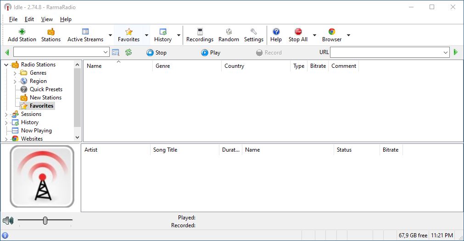
Task: Expand the Sessions tree node
Action: point(6,114)
